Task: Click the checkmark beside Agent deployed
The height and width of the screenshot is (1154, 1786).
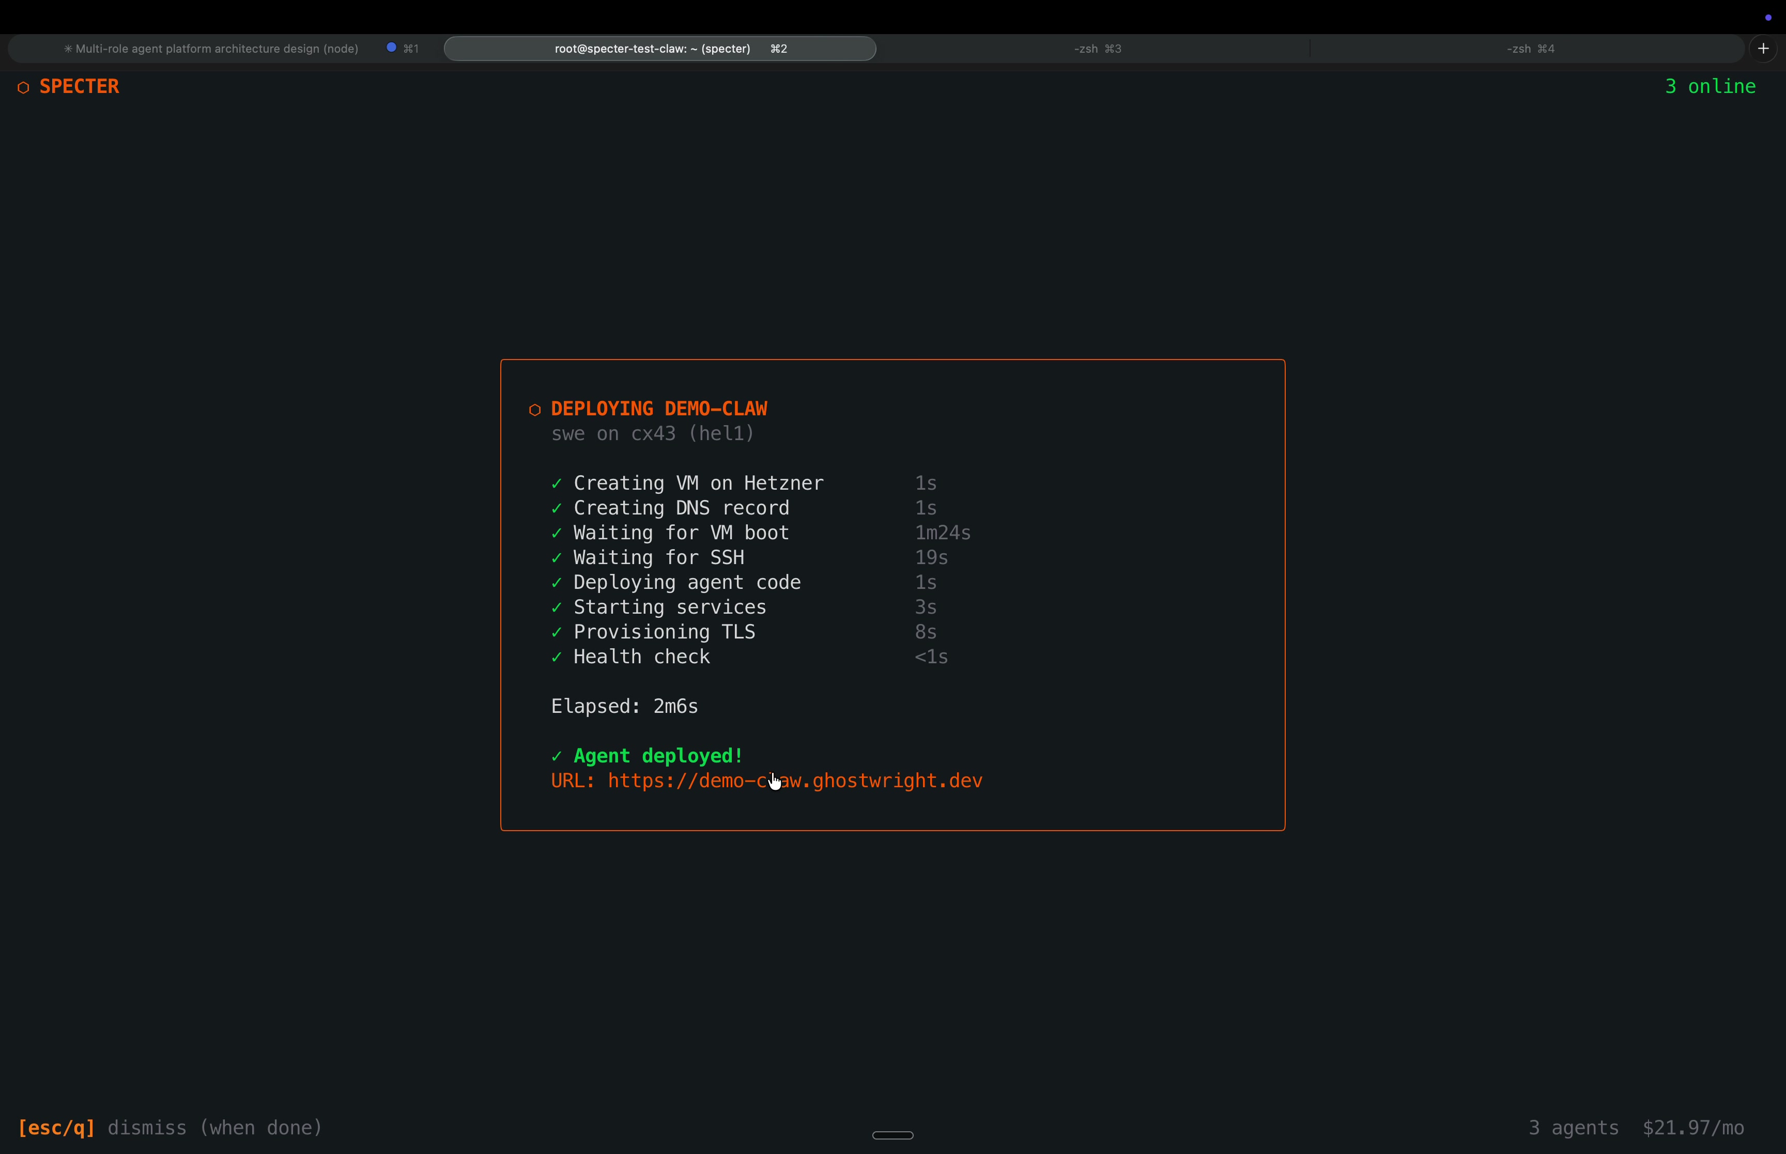Action: pyautogui.click(x=556, y=756)
